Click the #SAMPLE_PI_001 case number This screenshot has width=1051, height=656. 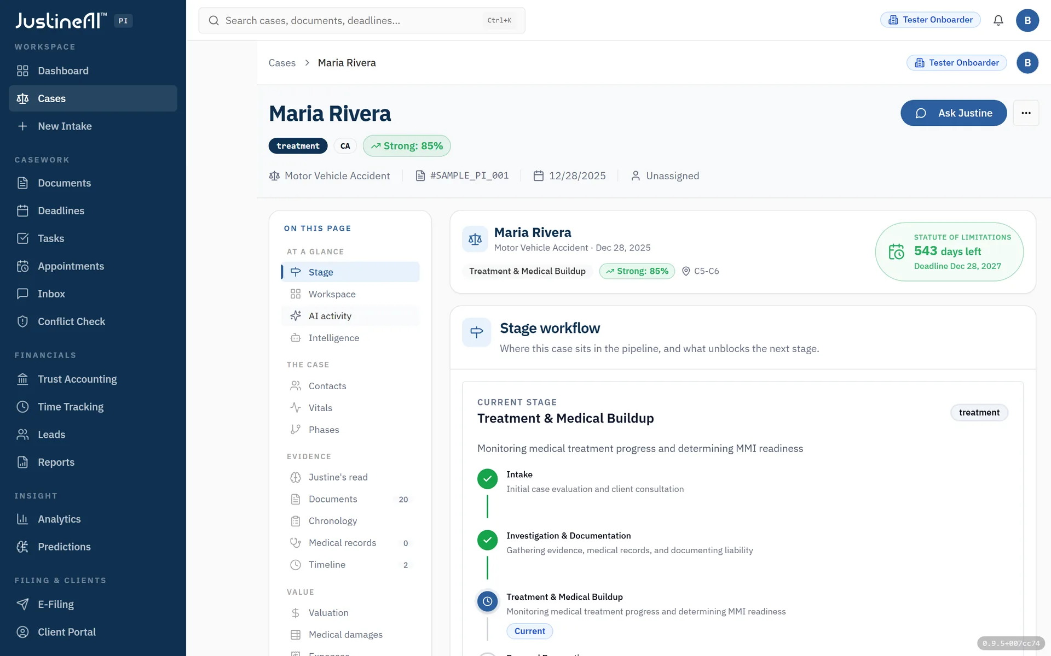pyautogui.click(x=469, y=175)
